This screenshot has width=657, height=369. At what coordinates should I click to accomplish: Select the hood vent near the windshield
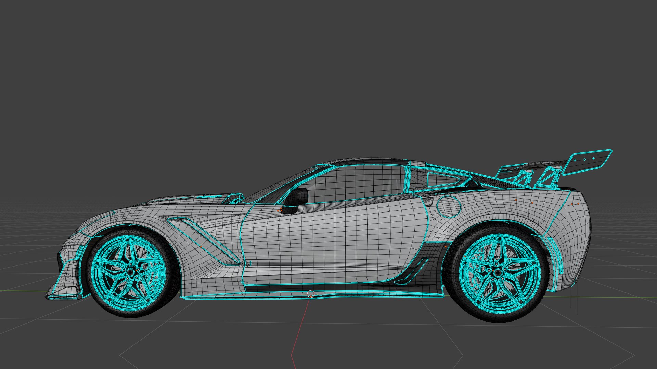point(235,198)
